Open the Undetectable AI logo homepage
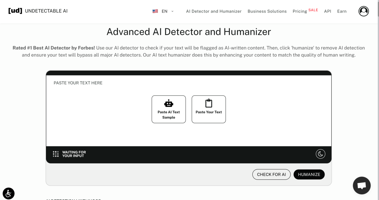The width and height of the screenshot is (379, 200). [38, 11]
